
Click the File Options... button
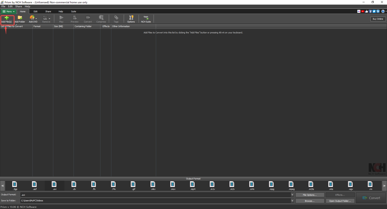coord(310,195)
